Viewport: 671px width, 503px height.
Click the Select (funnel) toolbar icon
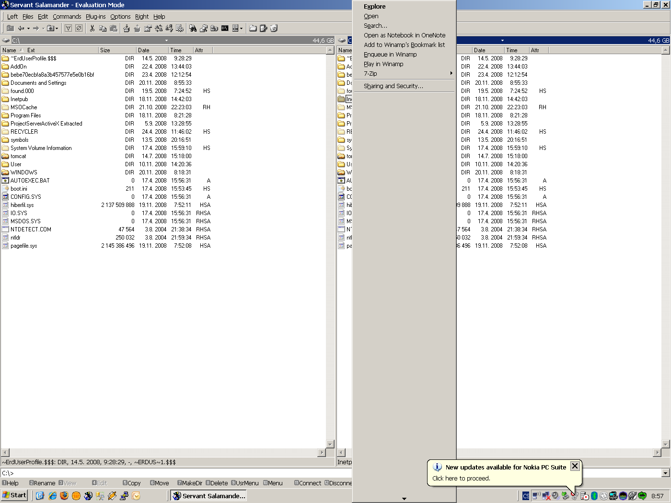point(69,28)
